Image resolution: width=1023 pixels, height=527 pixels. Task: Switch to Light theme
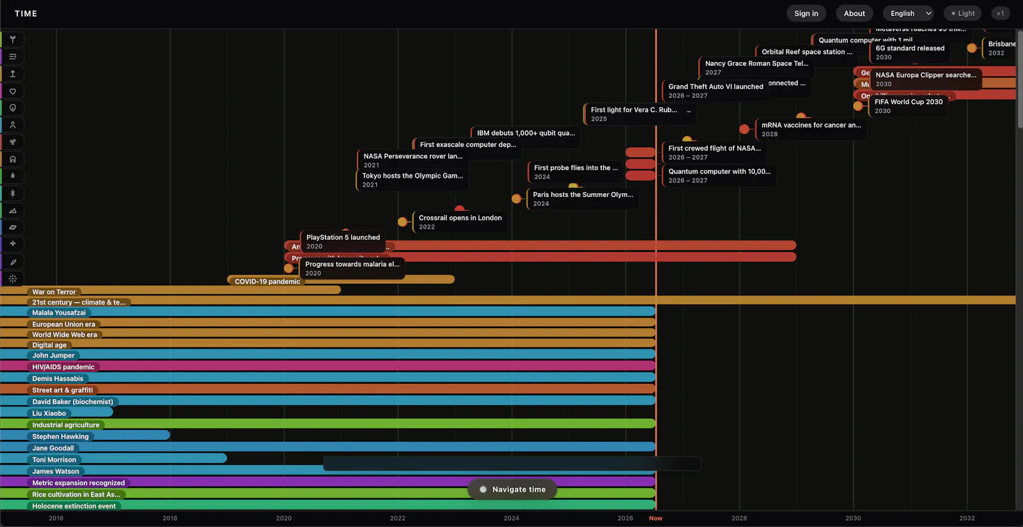point(962,13)
